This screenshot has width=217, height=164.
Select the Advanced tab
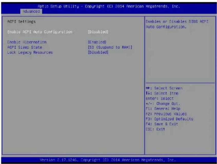click(31, 11)
